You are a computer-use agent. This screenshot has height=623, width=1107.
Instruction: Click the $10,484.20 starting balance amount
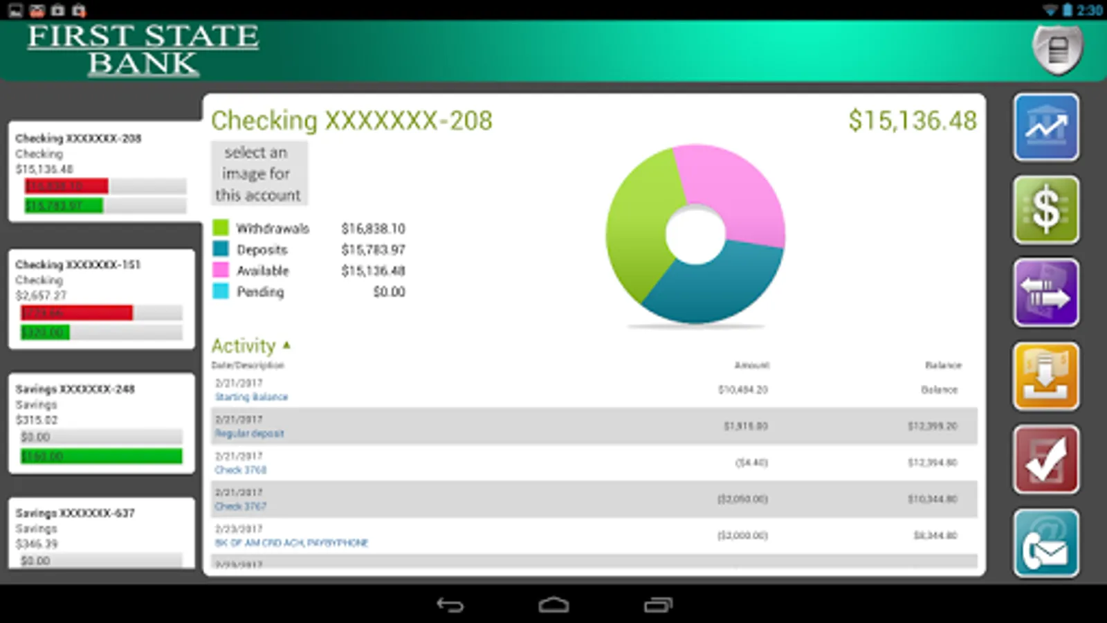point(743,390)
